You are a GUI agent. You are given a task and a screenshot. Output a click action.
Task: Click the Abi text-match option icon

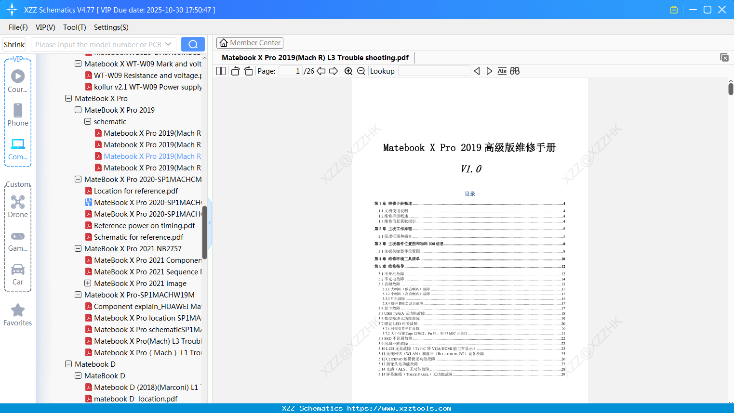tap(502, 71)
